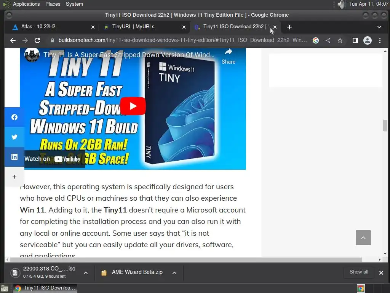This screenshot has height=293, width=390.
Task: Click the bold Tiny11 word in paragraph
Action: [115, 210]
